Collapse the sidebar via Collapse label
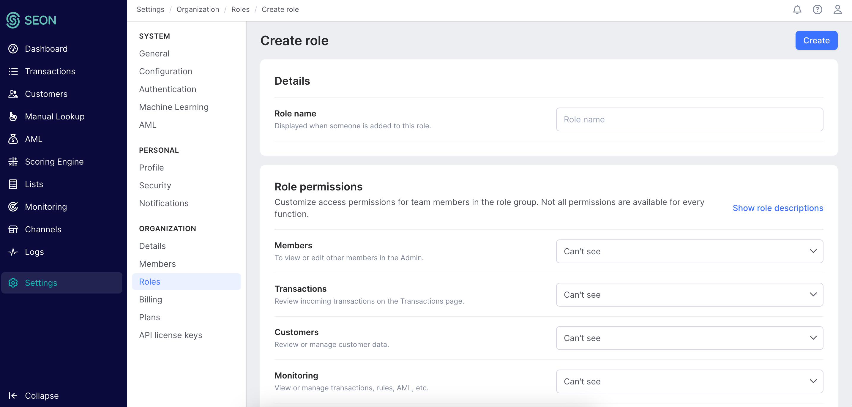 (x=42, y=396)
